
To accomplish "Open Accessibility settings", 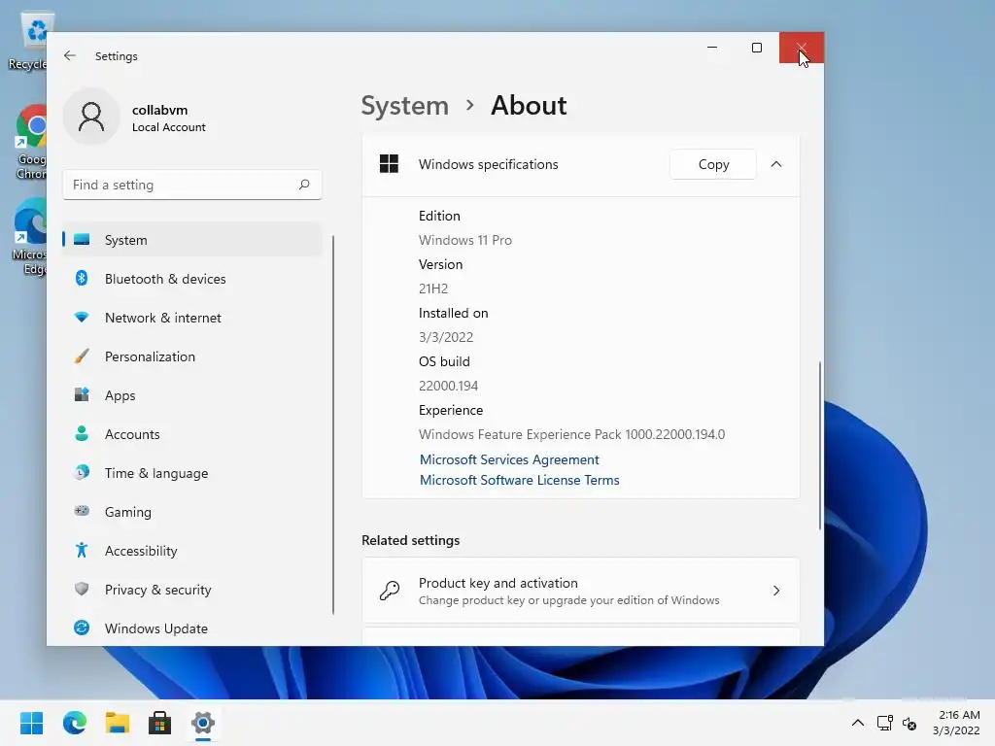I will (192, 551).
